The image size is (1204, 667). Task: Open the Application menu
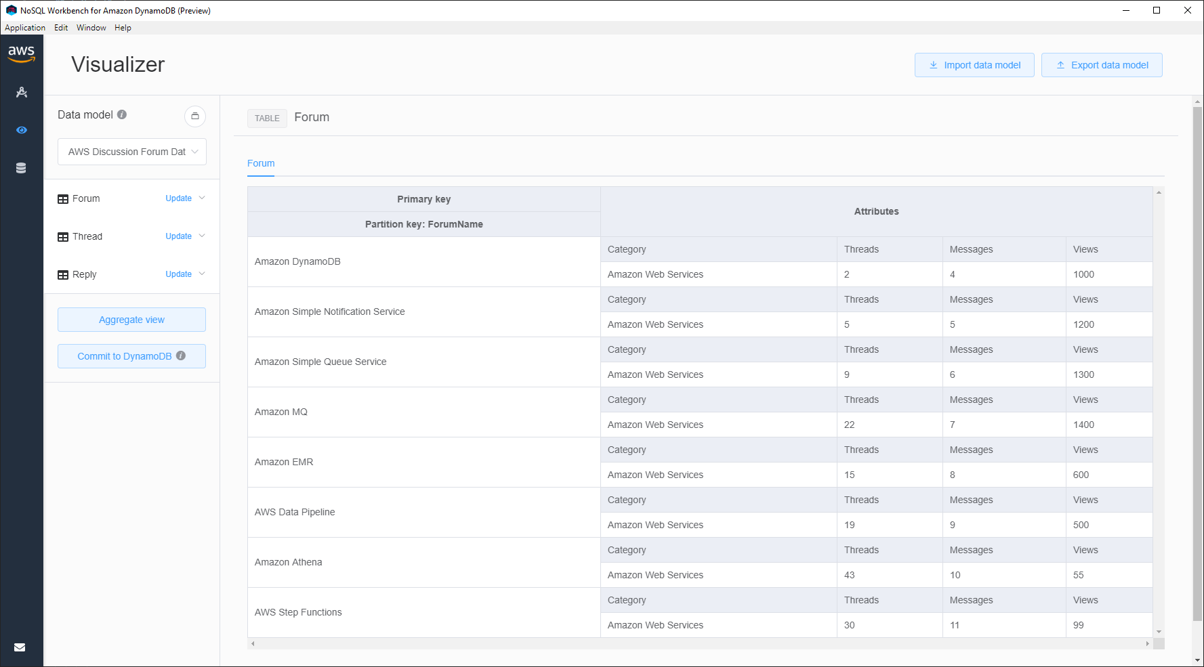point(24,28)
